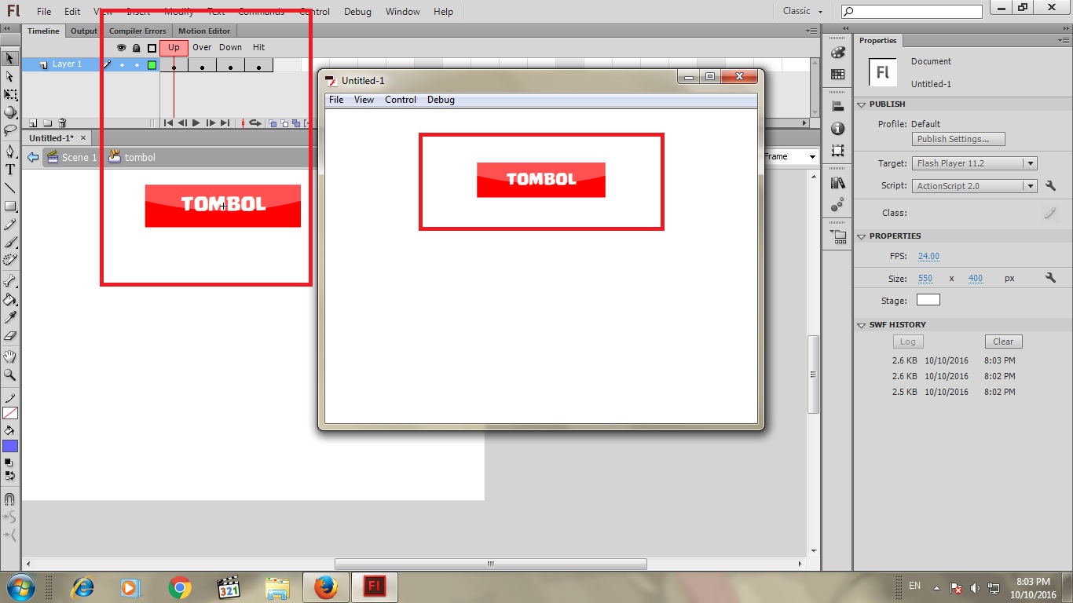
Task: Delete layer with the trash icon
Action: point(63,123)
